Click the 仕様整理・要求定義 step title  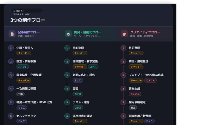click(x=85, y=61)
